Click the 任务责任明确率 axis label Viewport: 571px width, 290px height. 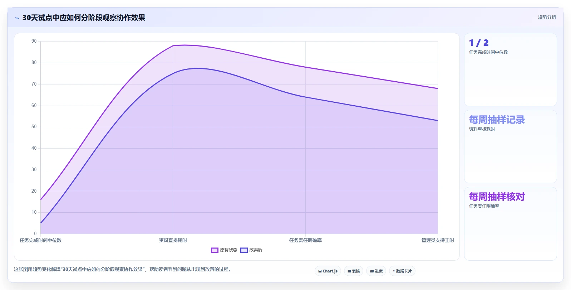coord(305,240)
